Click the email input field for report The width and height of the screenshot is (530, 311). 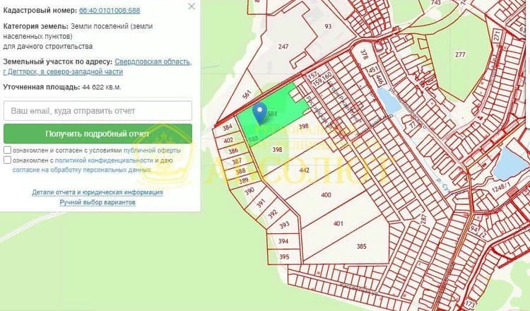point(98,110)
